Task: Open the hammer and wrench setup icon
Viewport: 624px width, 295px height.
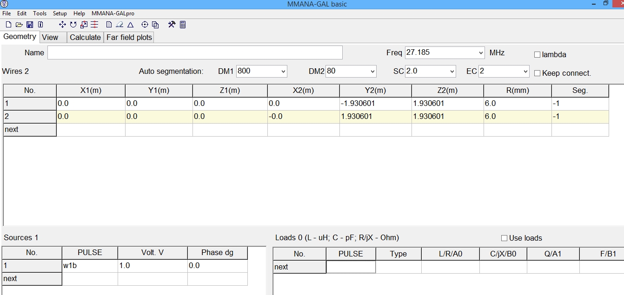Action: (x=172, y=25)
